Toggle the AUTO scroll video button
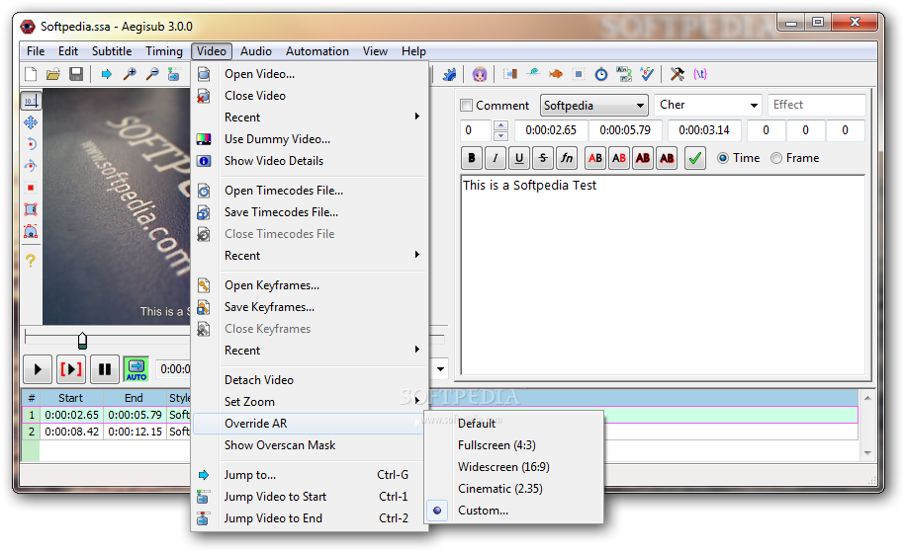Viewport: 905px width, 552px height. pyautogui.click(x=136, y=369)
